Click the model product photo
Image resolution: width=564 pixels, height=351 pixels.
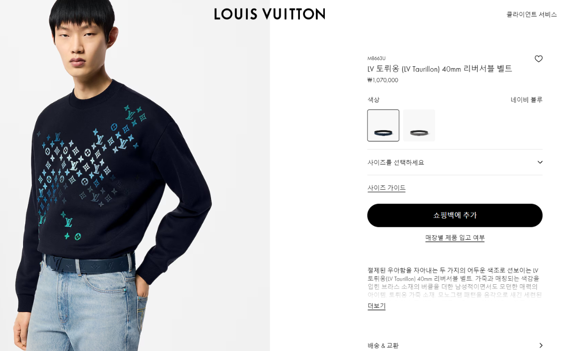point(135,175)
